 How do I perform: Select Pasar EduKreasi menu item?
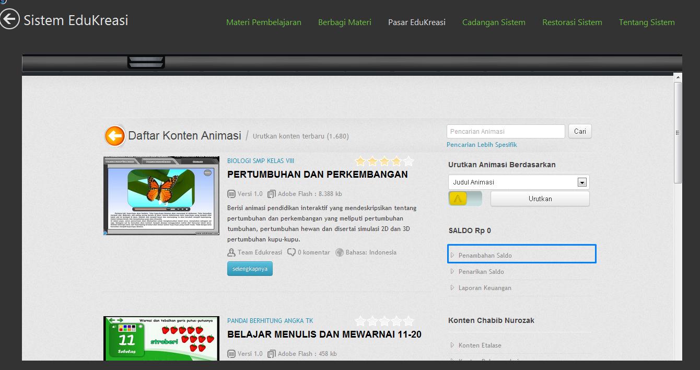417,22
